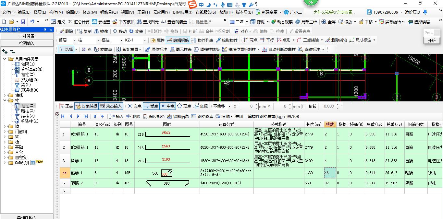Click the 删除 delete tool in edit toolbar

[66, 31]
